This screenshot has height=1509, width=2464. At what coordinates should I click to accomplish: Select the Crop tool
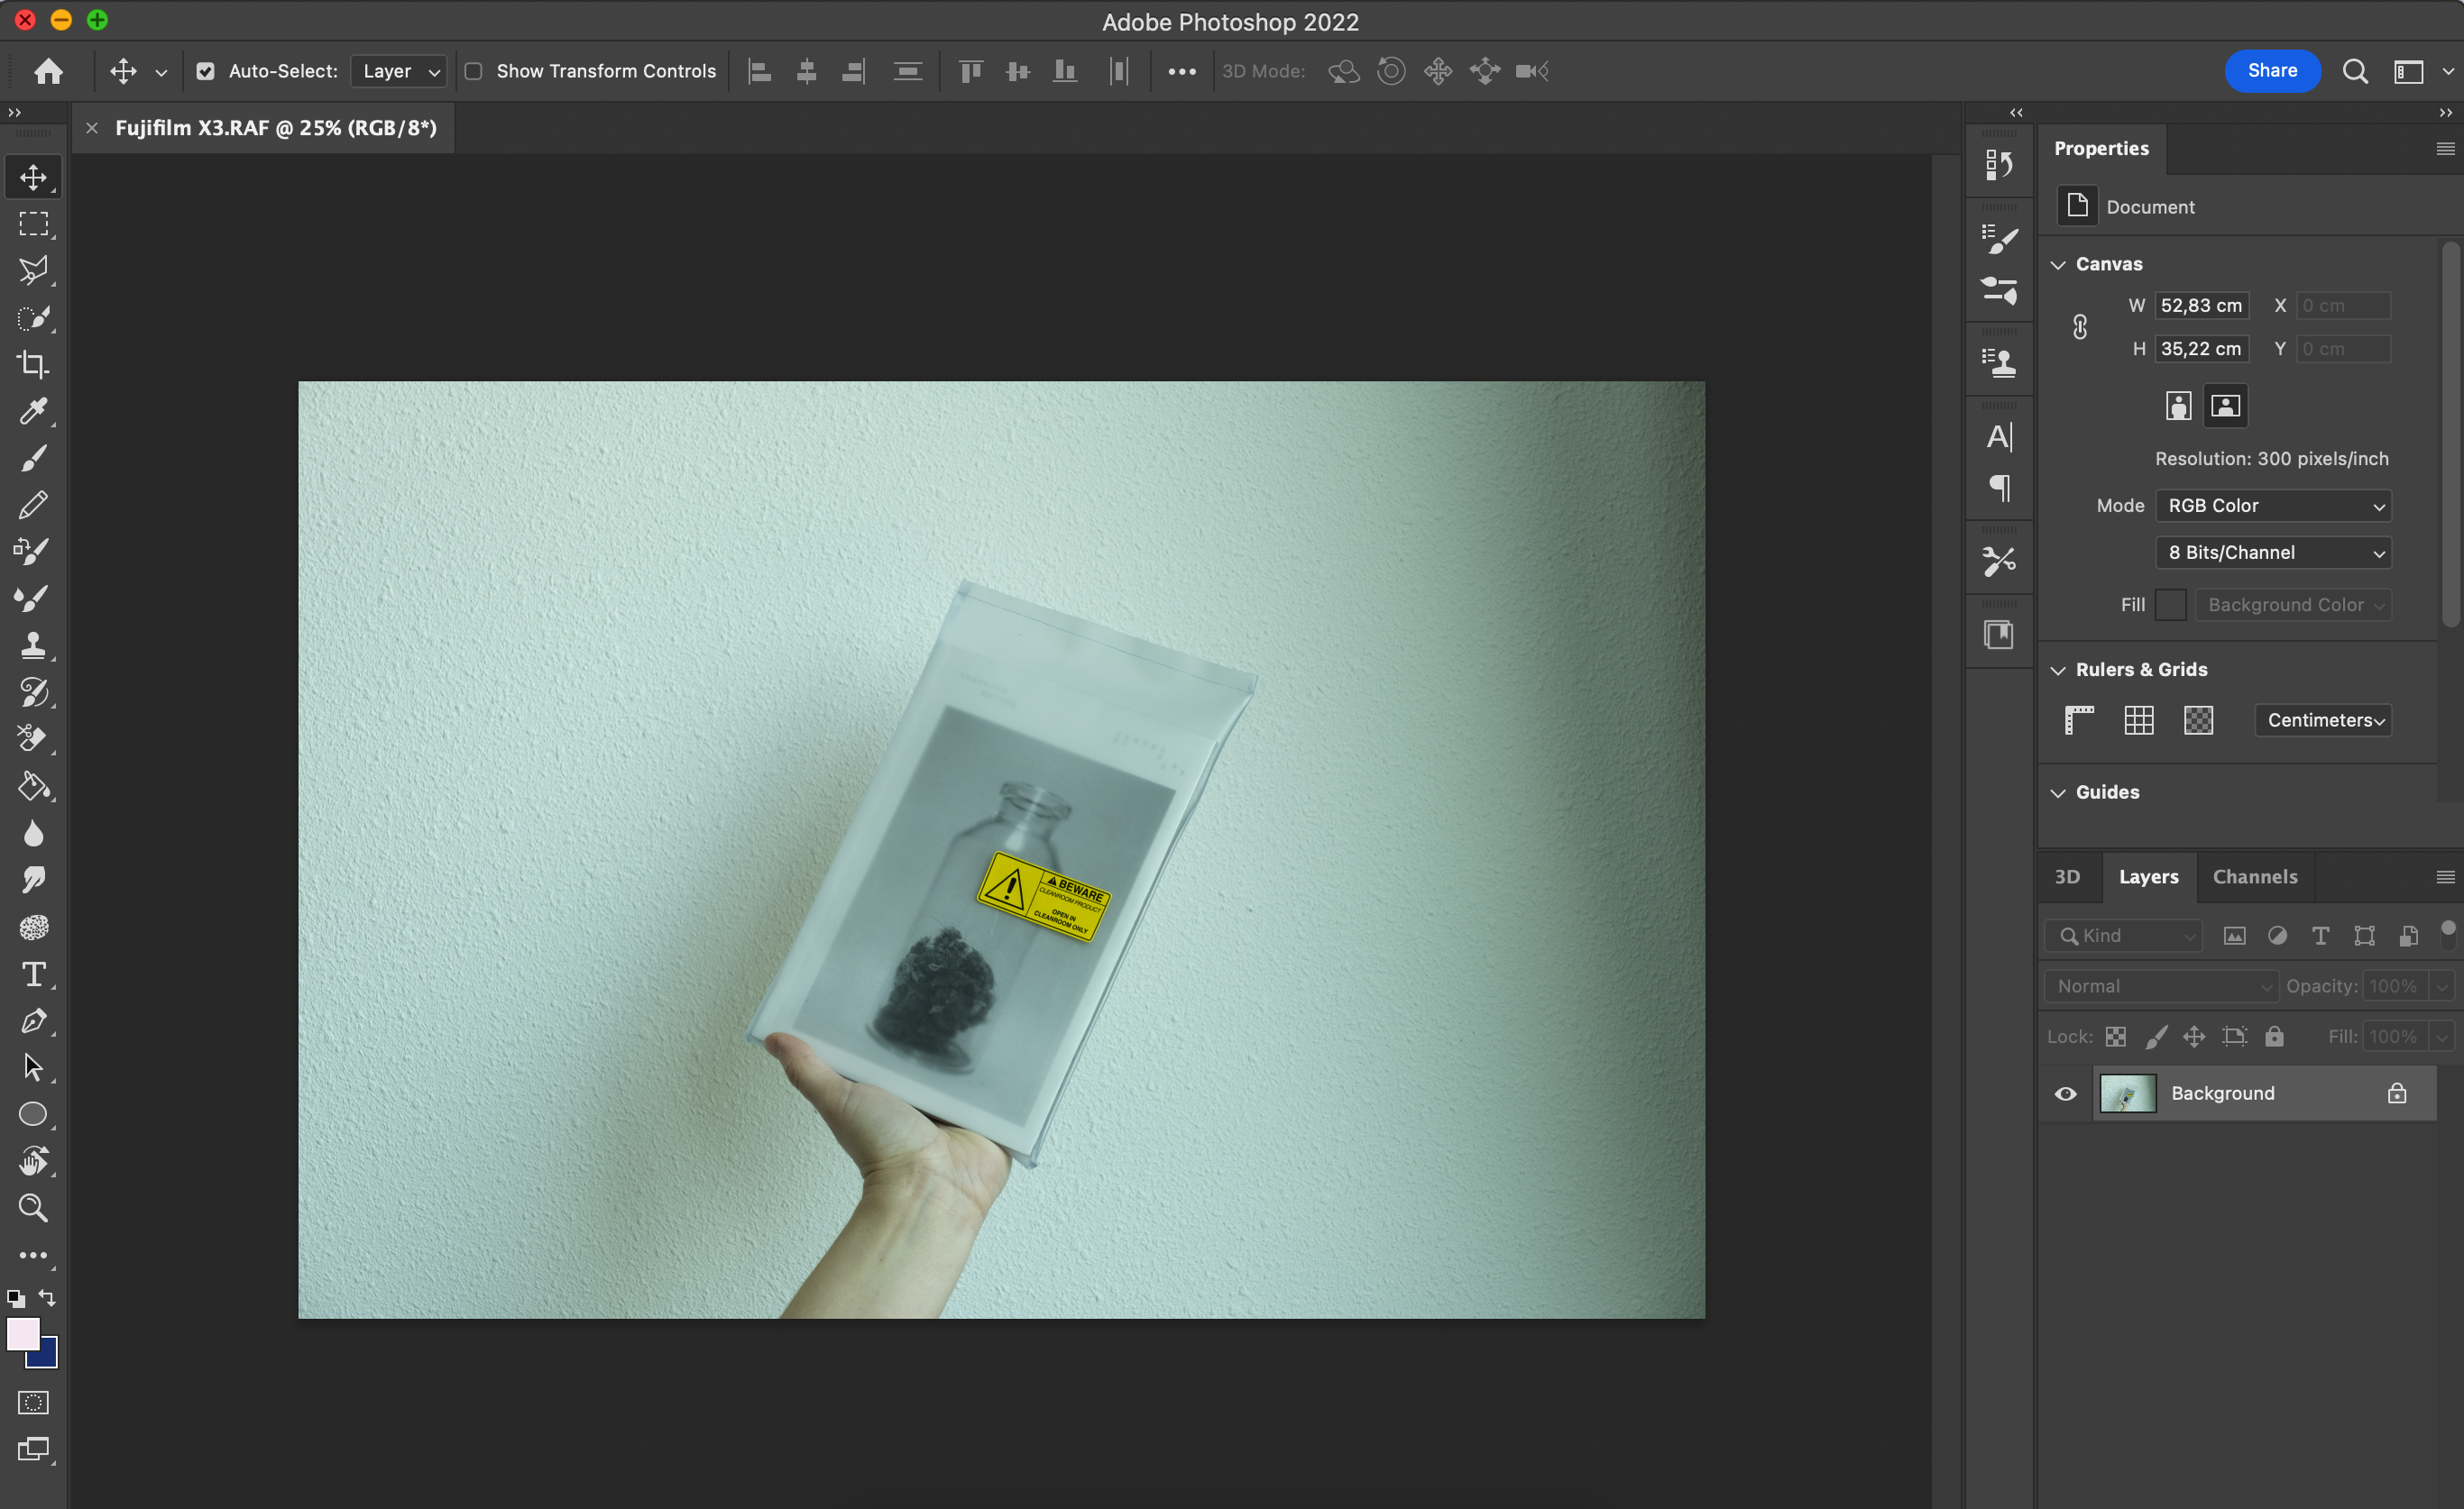tap(33, 365)
